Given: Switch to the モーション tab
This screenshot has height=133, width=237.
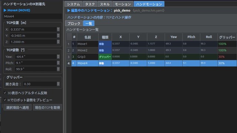Looking at the screenshot, I should tap(123, 4).
